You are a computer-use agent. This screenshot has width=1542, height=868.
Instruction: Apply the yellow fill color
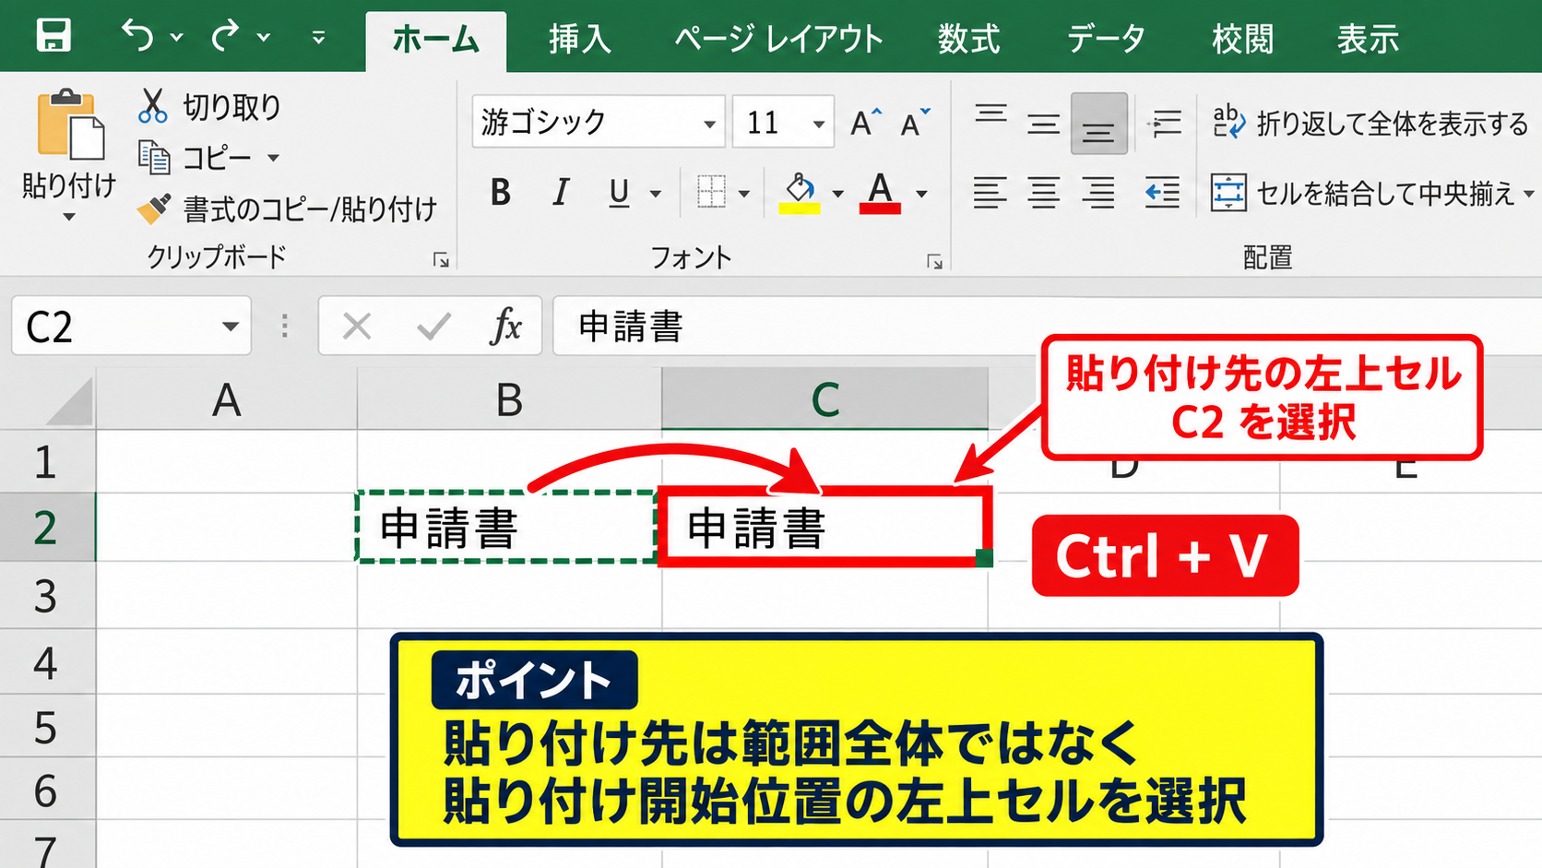point(800,193)
